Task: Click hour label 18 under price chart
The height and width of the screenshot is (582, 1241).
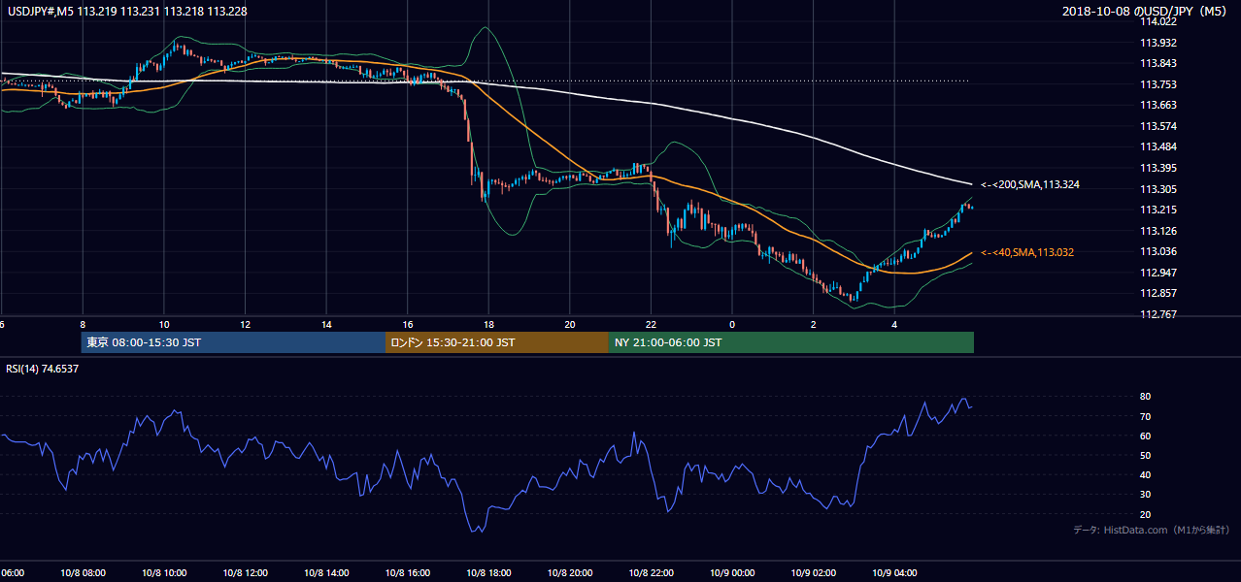Action: click(x=488, y=324)
